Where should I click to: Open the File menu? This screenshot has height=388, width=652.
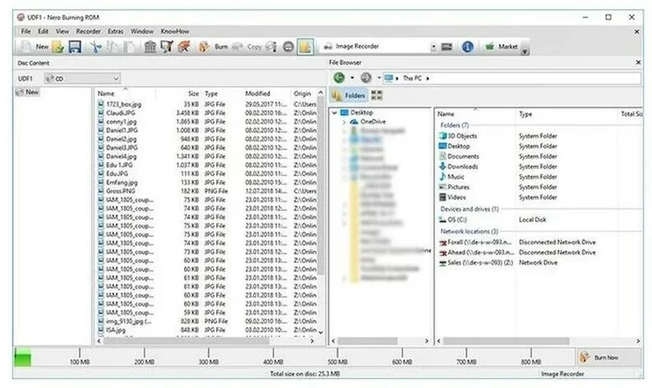25,31
